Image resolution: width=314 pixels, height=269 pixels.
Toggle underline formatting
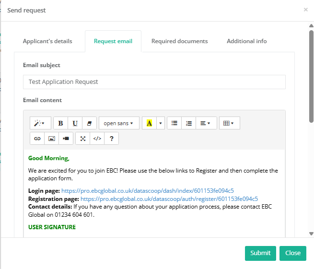pyautogui.click(x=75, y=123)
